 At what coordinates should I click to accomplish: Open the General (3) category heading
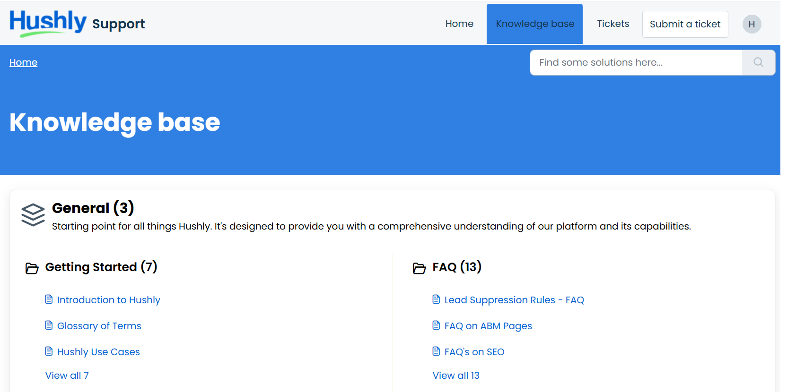93,208
